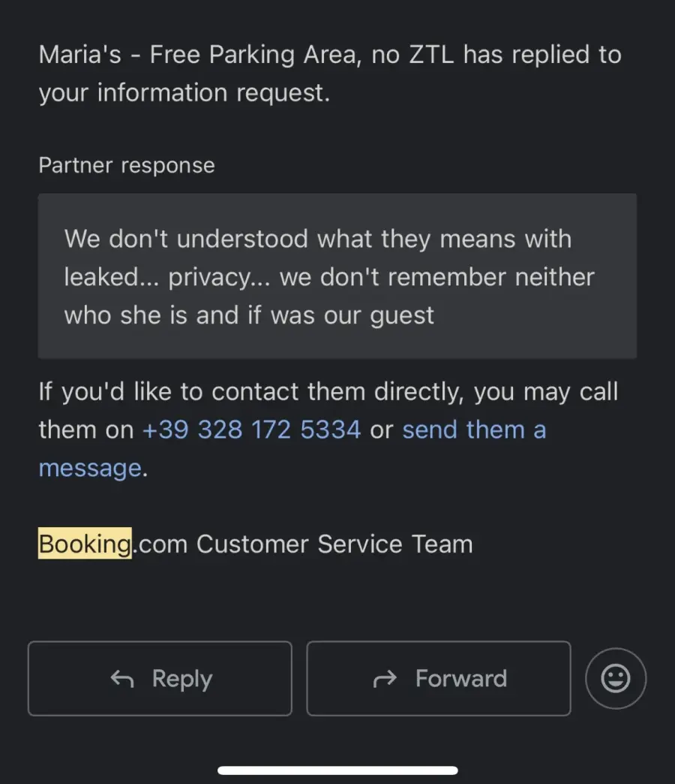
Task: Click the curved left arrow Reply icon
Action: tap(121, 679)
